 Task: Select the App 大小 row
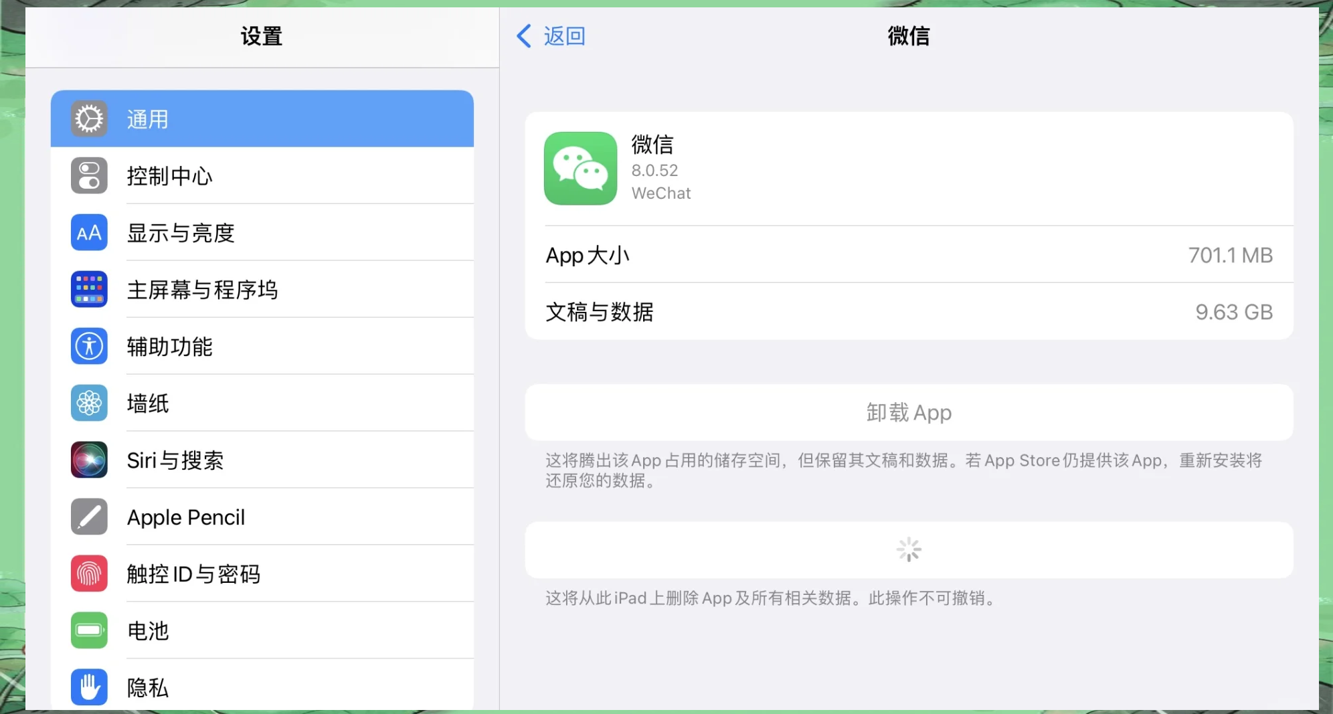tap(908, 255)
